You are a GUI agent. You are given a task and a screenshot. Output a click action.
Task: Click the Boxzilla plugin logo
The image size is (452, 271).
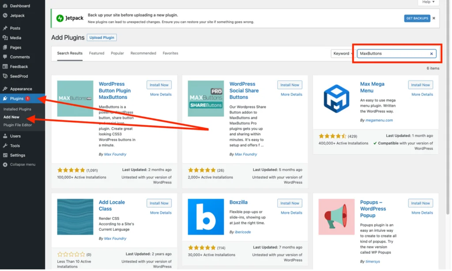207,218
